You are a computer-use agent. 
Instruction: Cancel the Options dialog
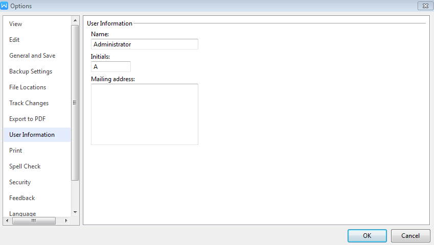[x=410, y=236]
